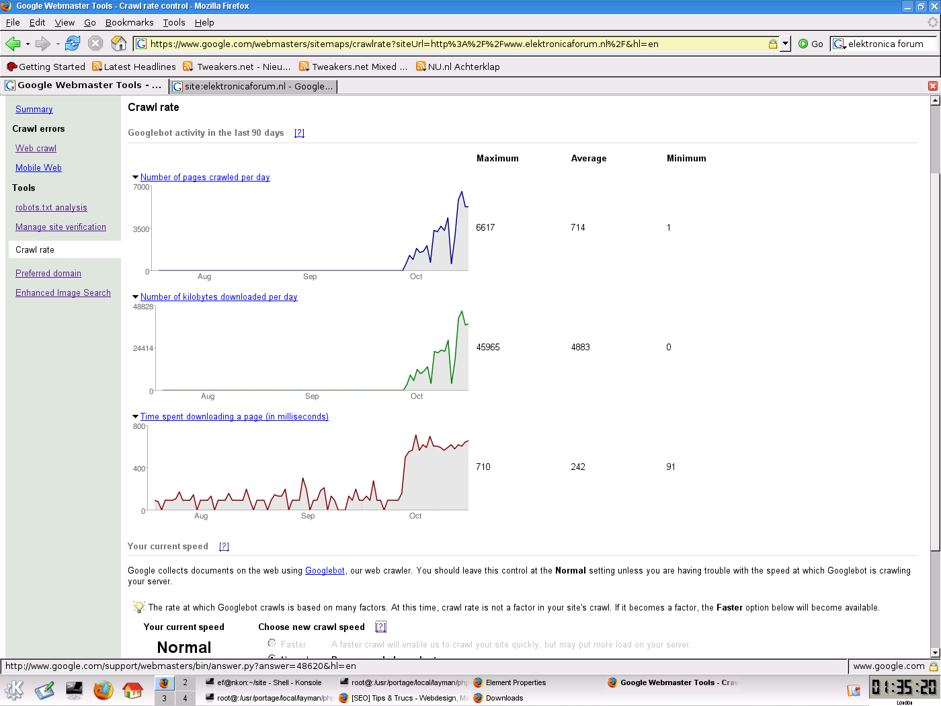Reload the page with the blue refresh icon

pyautogui.click(x=73, y=44)
